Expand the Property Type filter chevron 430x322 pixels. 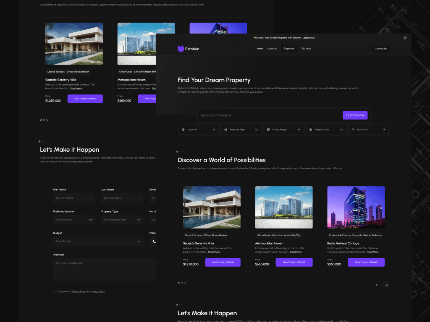tap(257, 130)
